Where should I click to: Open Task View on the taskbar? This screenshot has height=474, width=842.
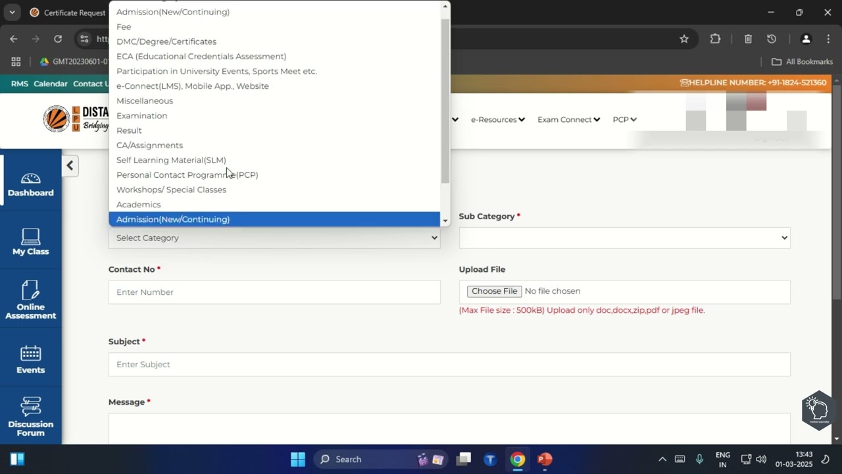click(464, 459)
